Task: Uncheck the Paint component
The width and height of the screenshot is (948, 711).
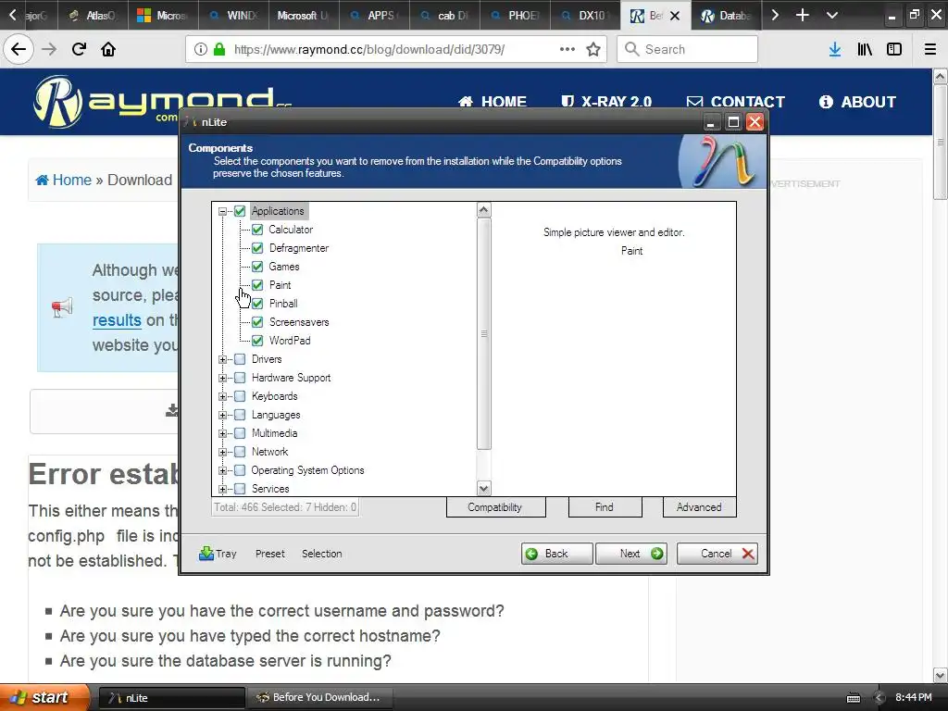Action: [257, 285]
